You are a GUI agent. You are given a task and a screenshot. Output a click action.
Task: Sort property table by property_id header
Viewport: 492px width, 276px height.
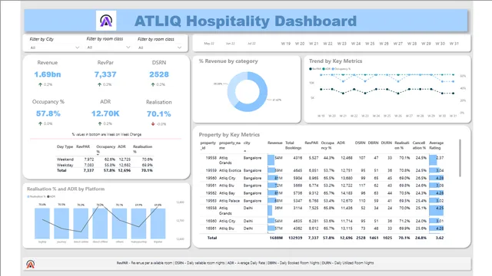tap(208, 145)
